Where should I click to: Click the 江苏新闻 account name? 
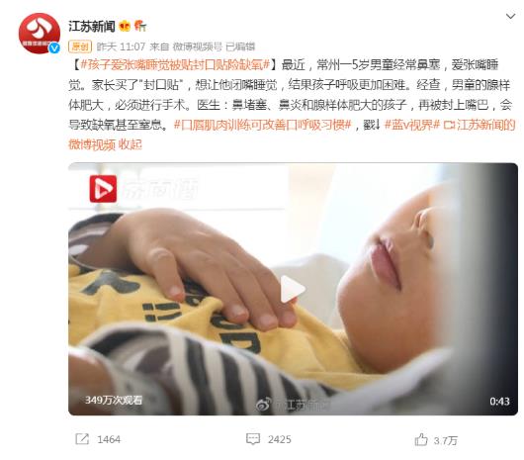92,27
